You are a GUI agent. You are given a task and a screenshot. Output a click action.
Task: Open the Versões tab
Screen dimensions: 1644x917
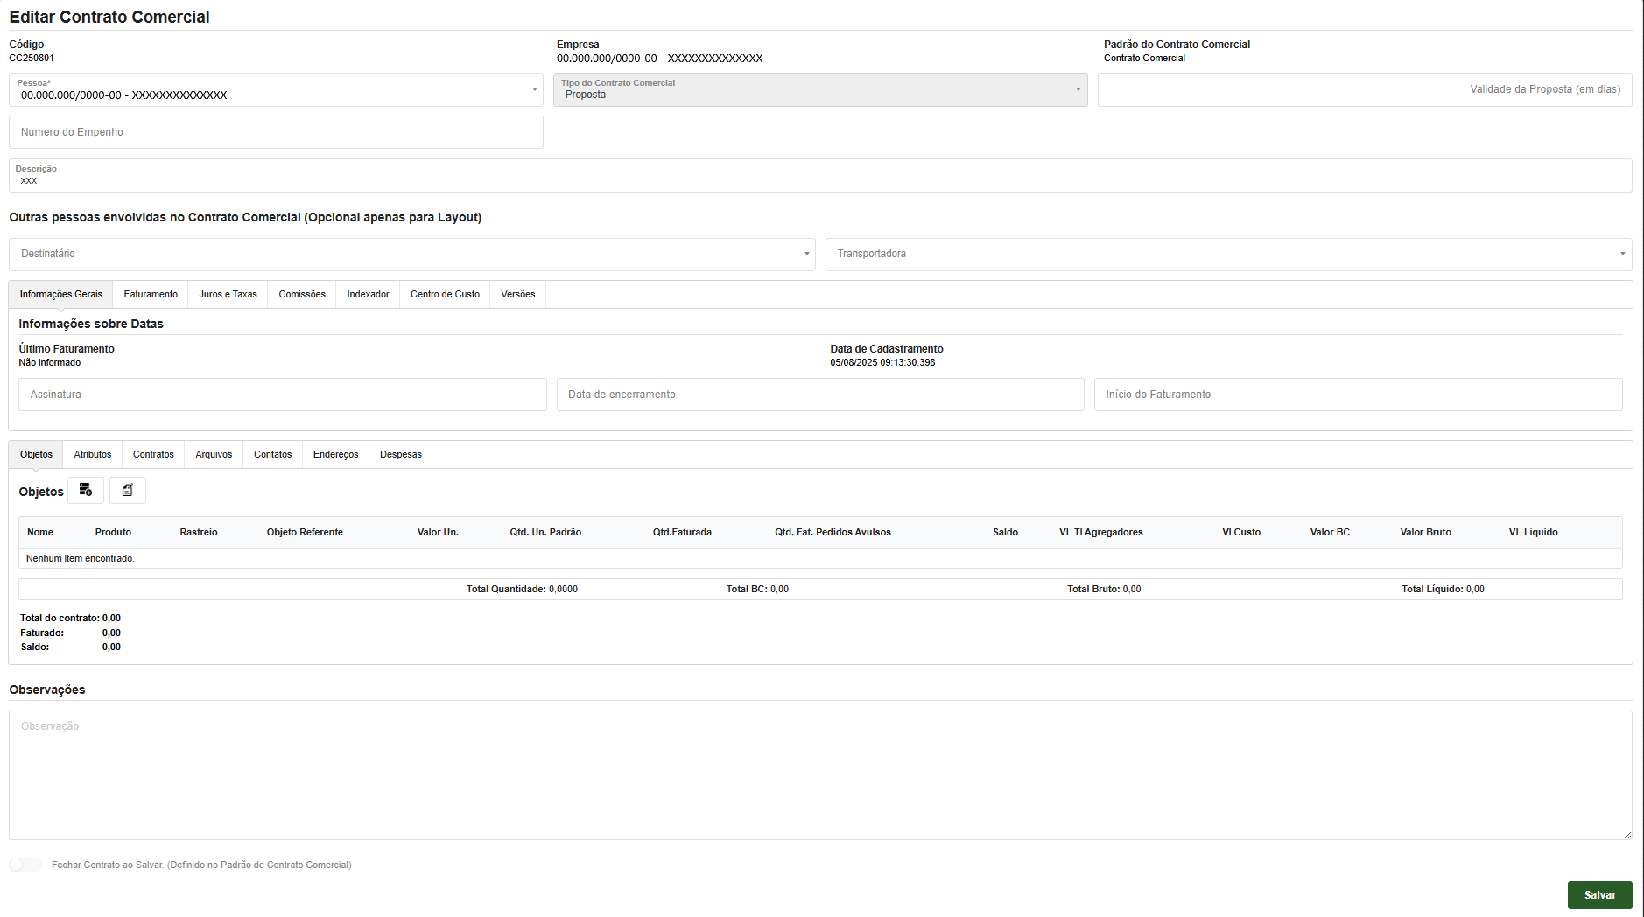[x=517, y=295]
